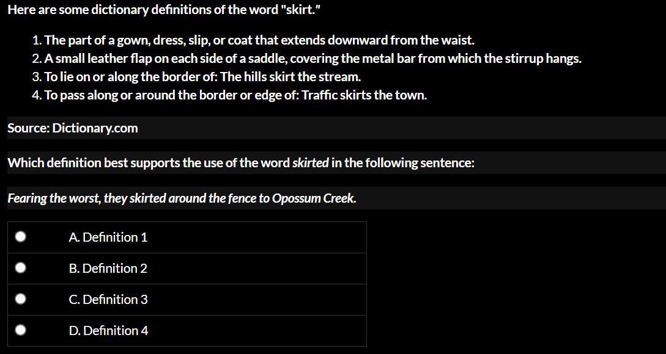This screenshot has width=666, height=354.
Task: Click the 'Which definition best supports' question
Action: [240, 163]
